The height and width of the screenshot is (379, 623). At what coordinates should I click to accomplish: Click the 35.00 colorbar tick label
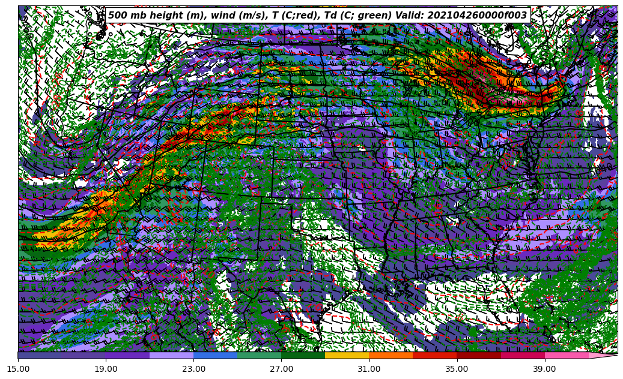point(457,369)
